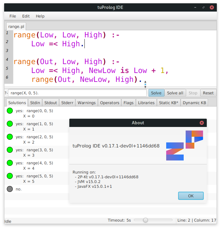The height and width of the screenshot is (229, 221).
Task: Click 'Idle' status bar label
Action: tap(8, 221)
